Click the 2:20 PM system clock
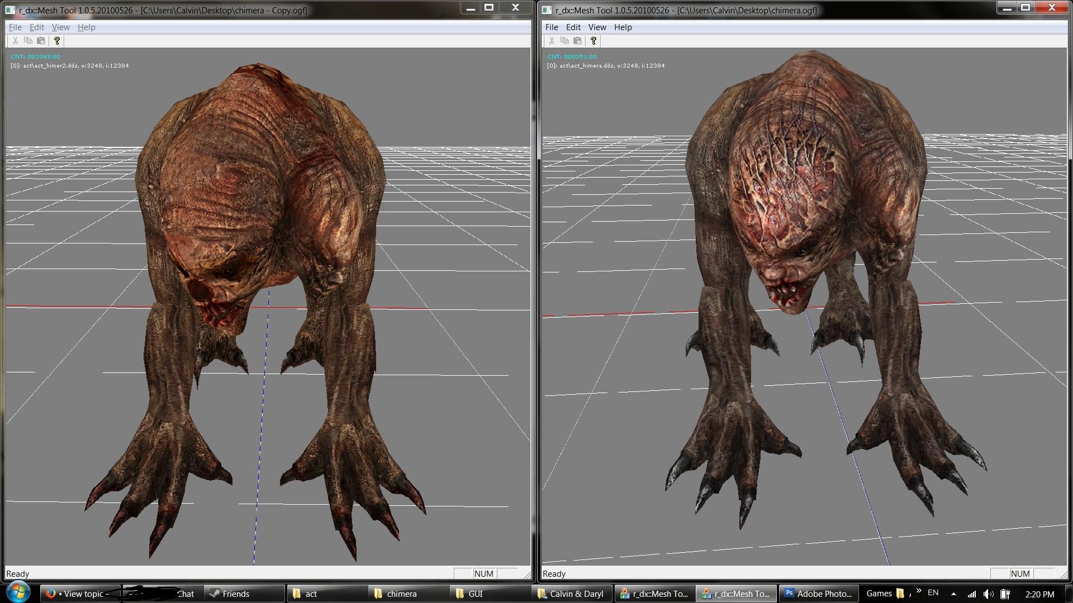 tap(1039, 594)
